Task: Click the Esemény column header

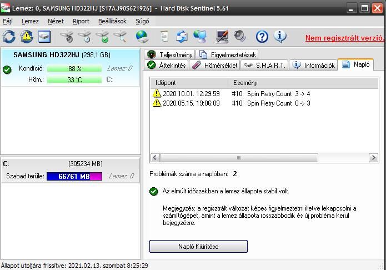Action: (303, 83)
